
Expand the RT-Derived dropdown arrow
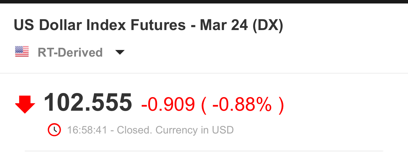click(120, 52)
